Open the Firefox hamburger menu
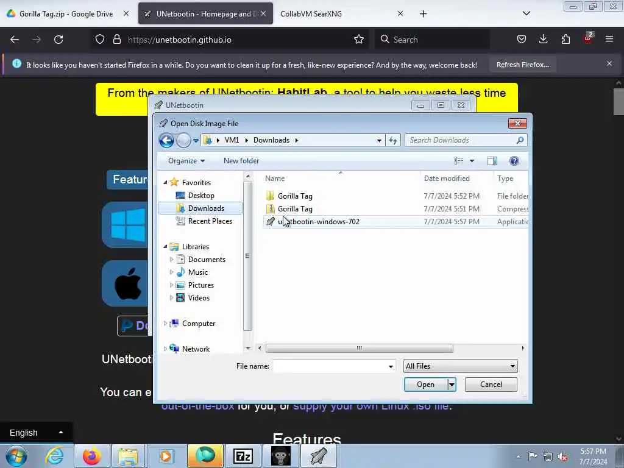Viewport: 624px width, 468px height. pos(609,40)
